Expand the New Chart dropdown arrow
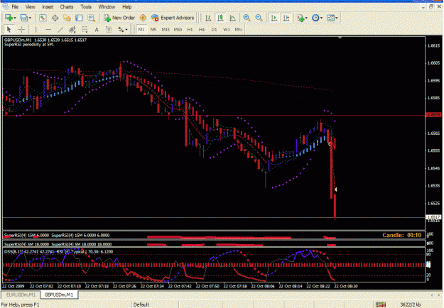This screenshot has height=308, width=444. (15, 18)
